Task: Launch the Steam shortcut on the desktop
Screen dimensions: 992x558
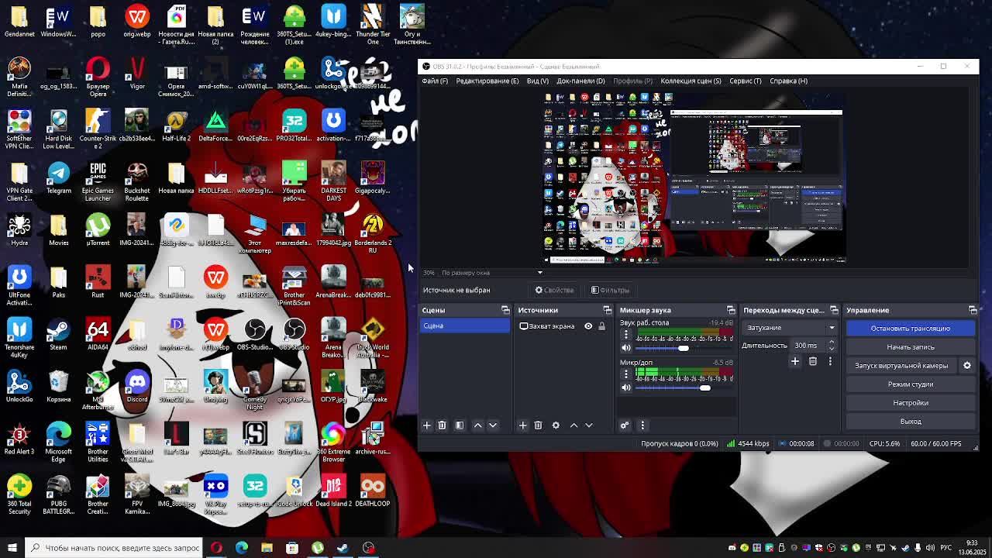Action: click(58, 334)
